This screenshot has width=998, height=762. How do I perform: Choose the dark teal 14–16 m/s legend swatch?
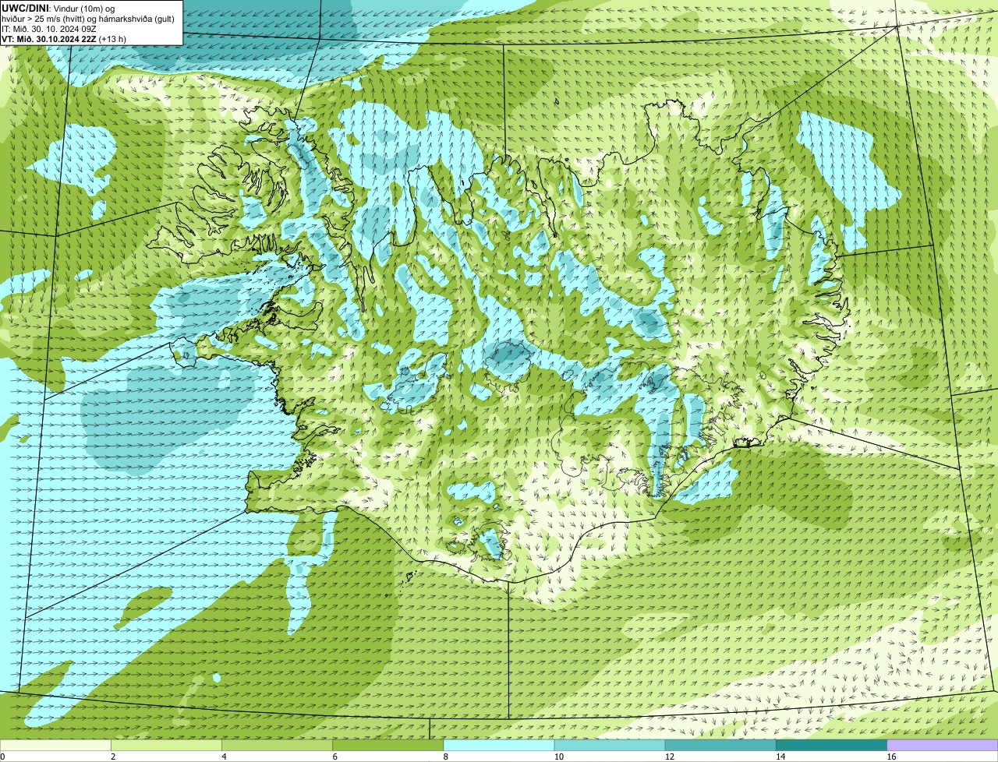(x=832, y=746)
